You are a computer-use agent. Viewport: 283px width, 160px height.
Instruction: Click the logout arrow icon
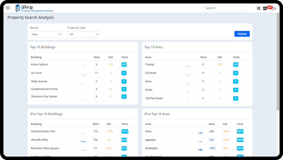pyautogui.click(x=274, y=9)
